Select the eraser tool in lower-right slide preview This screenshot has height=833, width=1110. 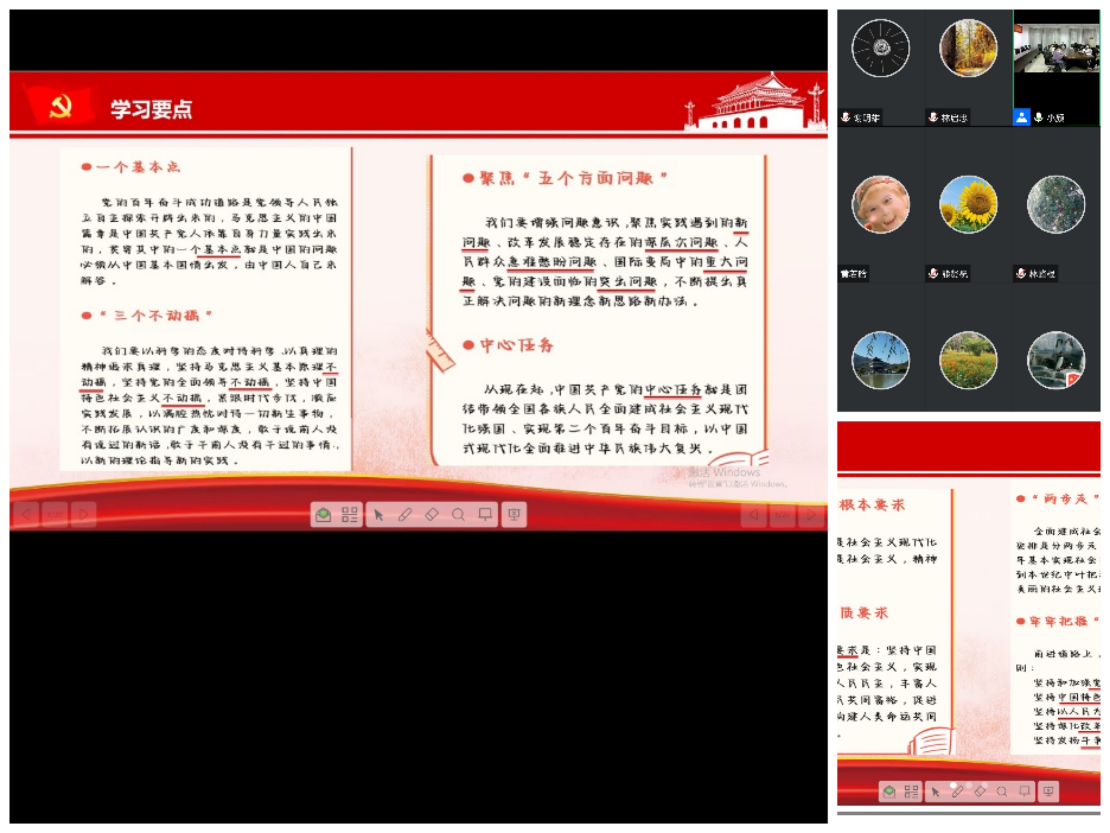pyautogui.click(x=979, y=792)
